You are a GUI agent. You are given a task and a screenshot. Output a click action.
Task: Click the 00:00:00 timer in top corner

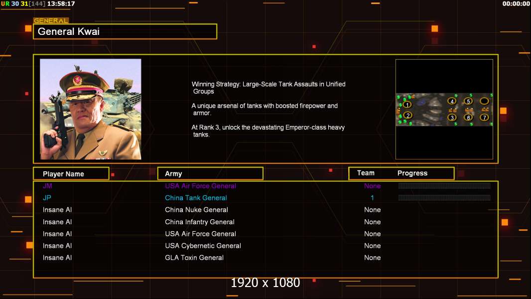click(x=516, y=3)
